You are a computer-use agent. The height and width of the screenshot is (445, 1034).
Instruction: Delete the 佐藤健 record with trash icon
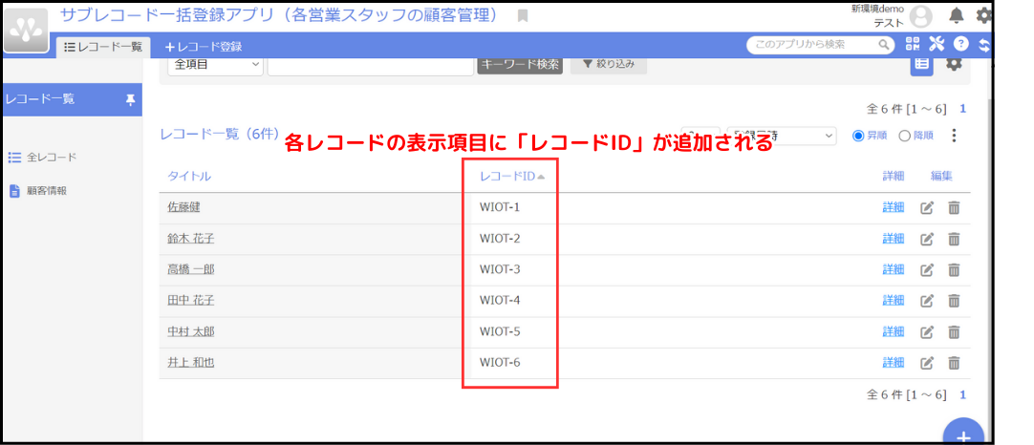click(x=954, y=207)
